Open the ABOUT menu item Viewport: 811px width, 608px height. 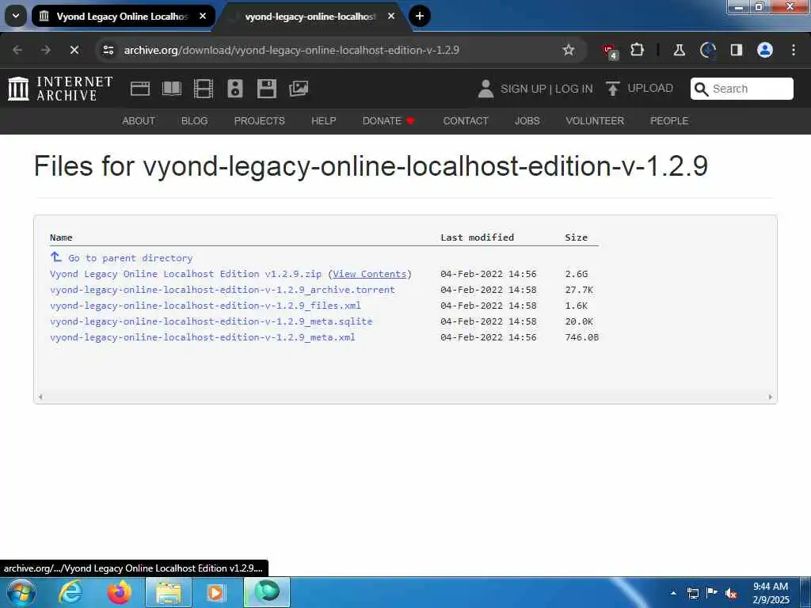[139, 121]
